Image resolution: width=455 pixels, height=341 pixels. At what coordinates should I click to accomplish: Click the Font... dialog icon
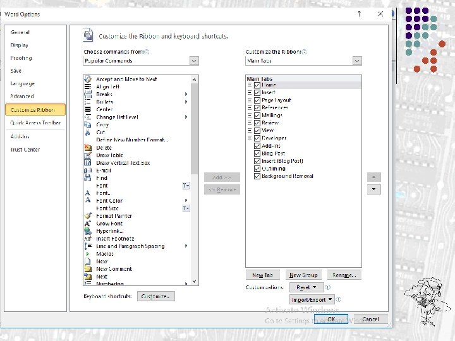click(88, 193)
